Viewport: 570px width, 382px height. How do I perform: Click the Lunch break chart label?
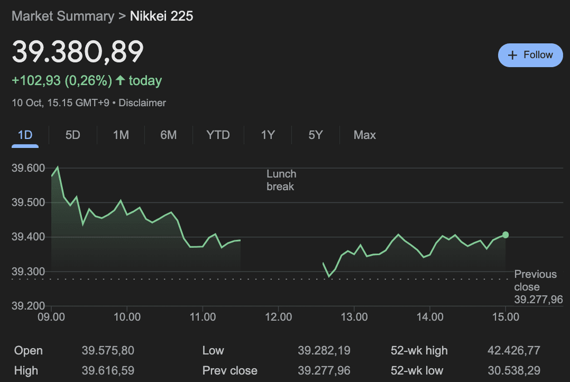click(x=281, y=180)
